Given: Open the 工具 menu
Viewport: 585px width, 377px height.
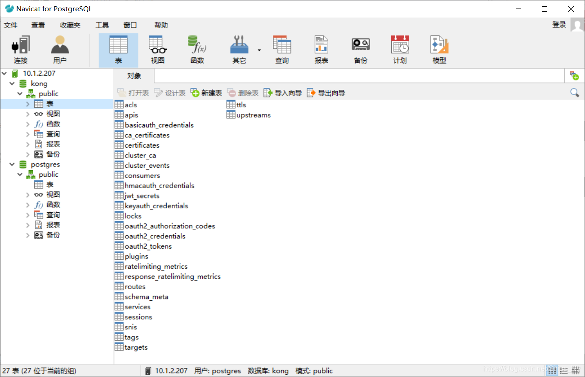Looking at the screenshot, I should 102,25.
